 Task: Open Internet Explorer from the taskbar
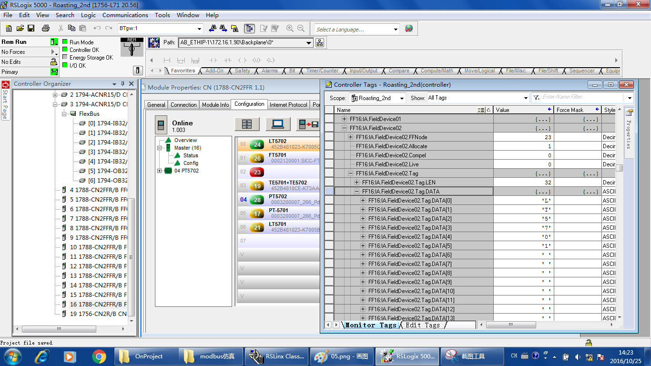(x=42, y=356)
